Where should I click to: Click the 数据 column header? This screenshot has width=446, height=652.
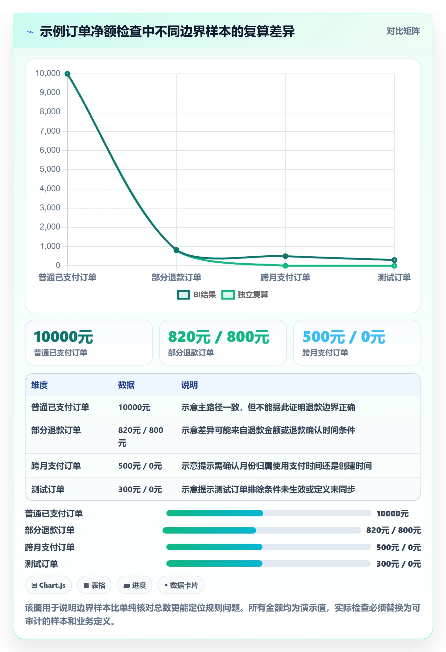[x=126, y=385]
